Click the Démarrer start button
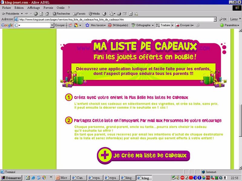 [x=11, y=178]
